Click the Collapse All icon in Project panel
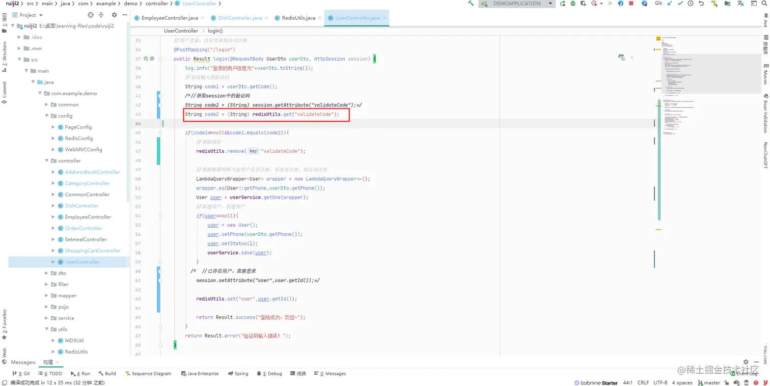 coord(101,15)
